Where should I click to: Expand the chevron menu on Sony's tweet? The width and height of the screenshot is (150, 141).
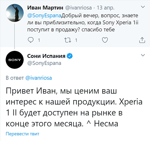143,55
